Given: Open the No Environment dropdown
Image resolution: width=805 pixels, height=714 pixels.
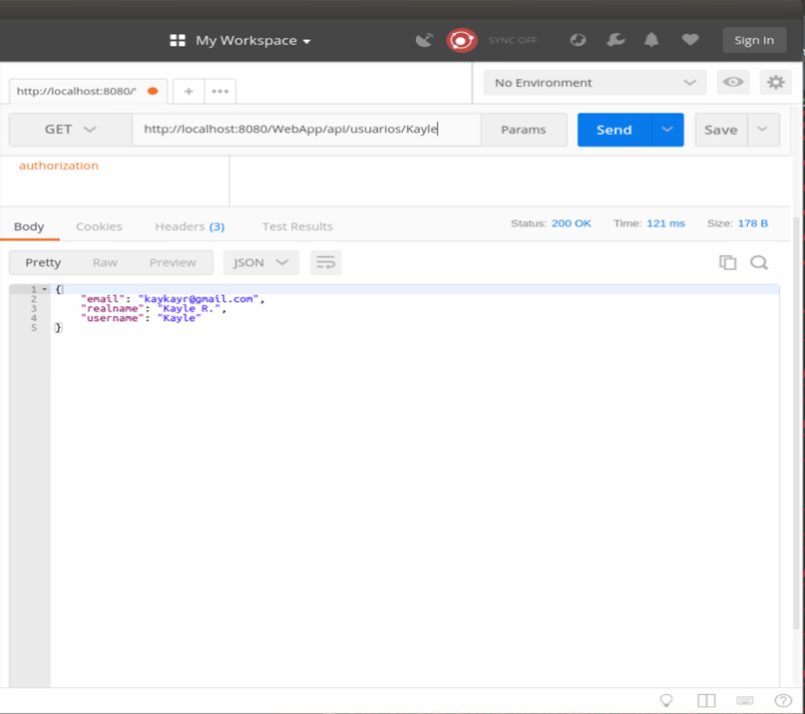Looking at the screenshot, I should click(595, 83).
